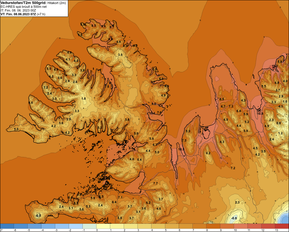Image resolution: width=289 pixels, height=232 pixels.
Task: Click the '5.6' temperature label
Action: click(80, 35)
